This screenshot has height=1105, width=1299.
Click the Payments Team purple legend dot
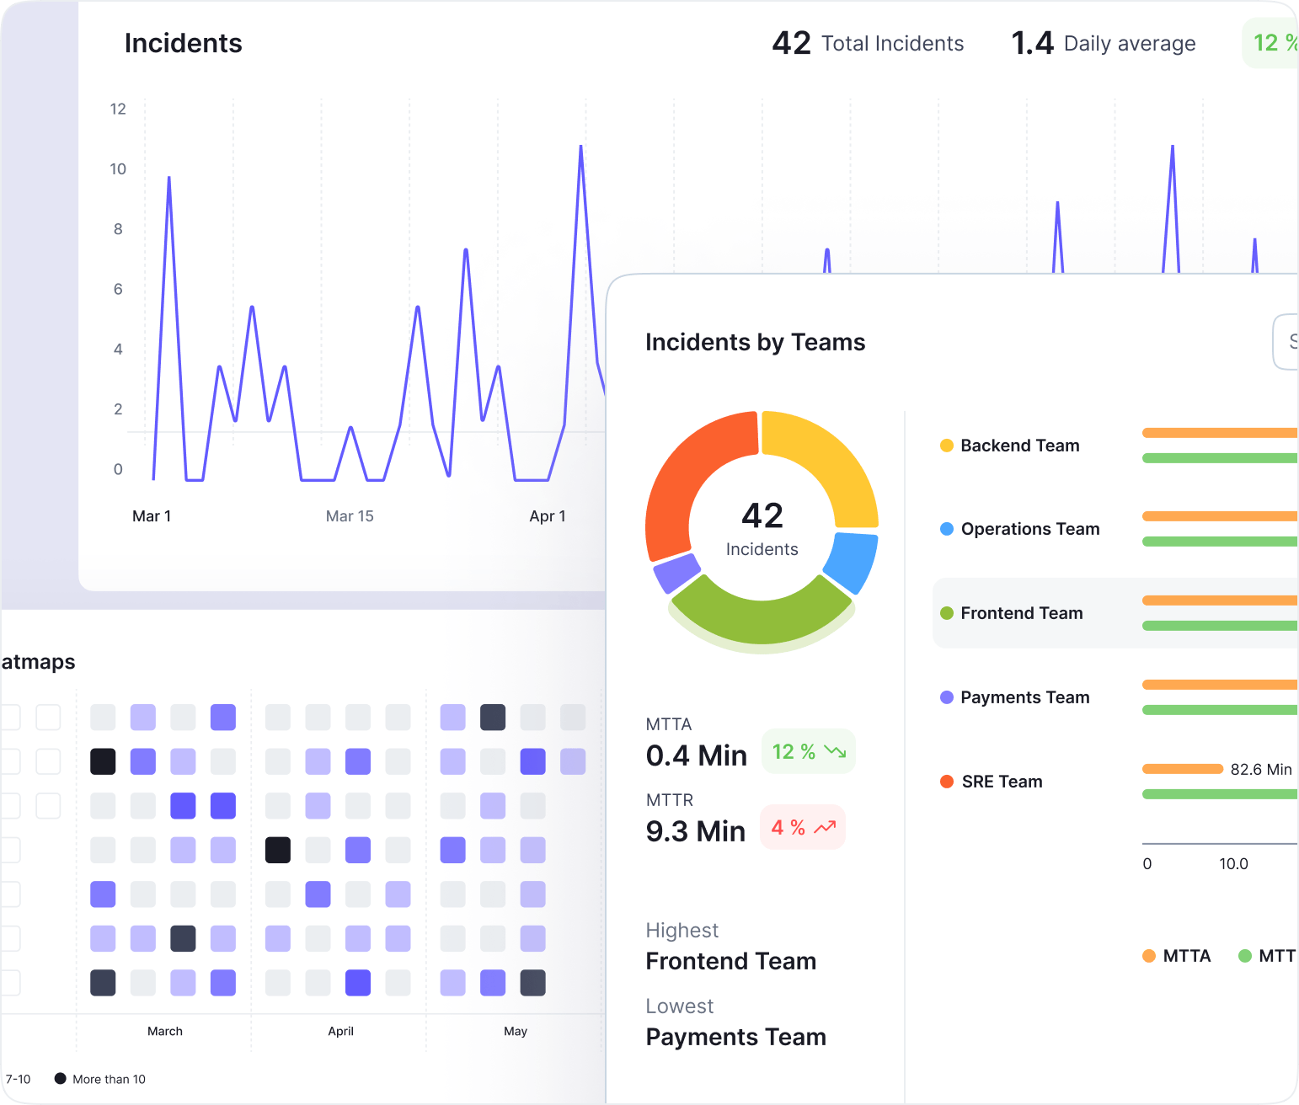tap(947, 697)
